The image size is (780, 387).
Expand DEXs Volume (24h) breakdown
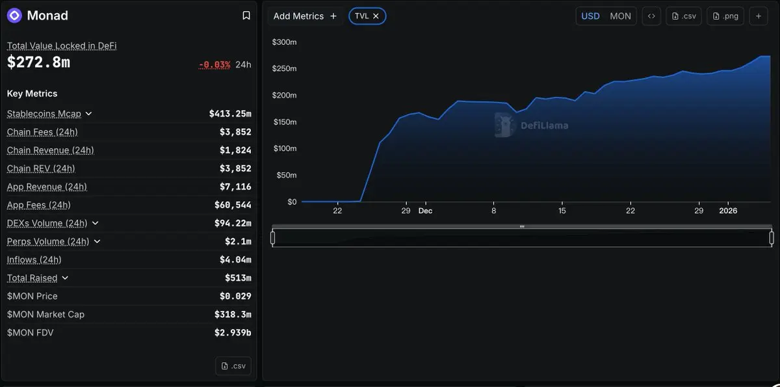click(96, 223)
